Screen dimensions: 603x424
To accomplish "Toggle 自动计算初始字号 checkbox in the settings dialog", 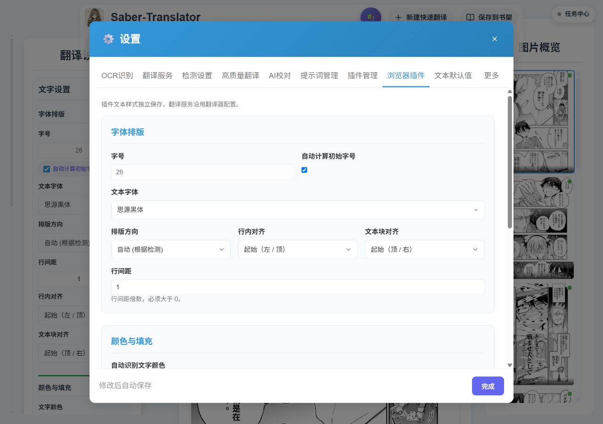I will point(304,170).
